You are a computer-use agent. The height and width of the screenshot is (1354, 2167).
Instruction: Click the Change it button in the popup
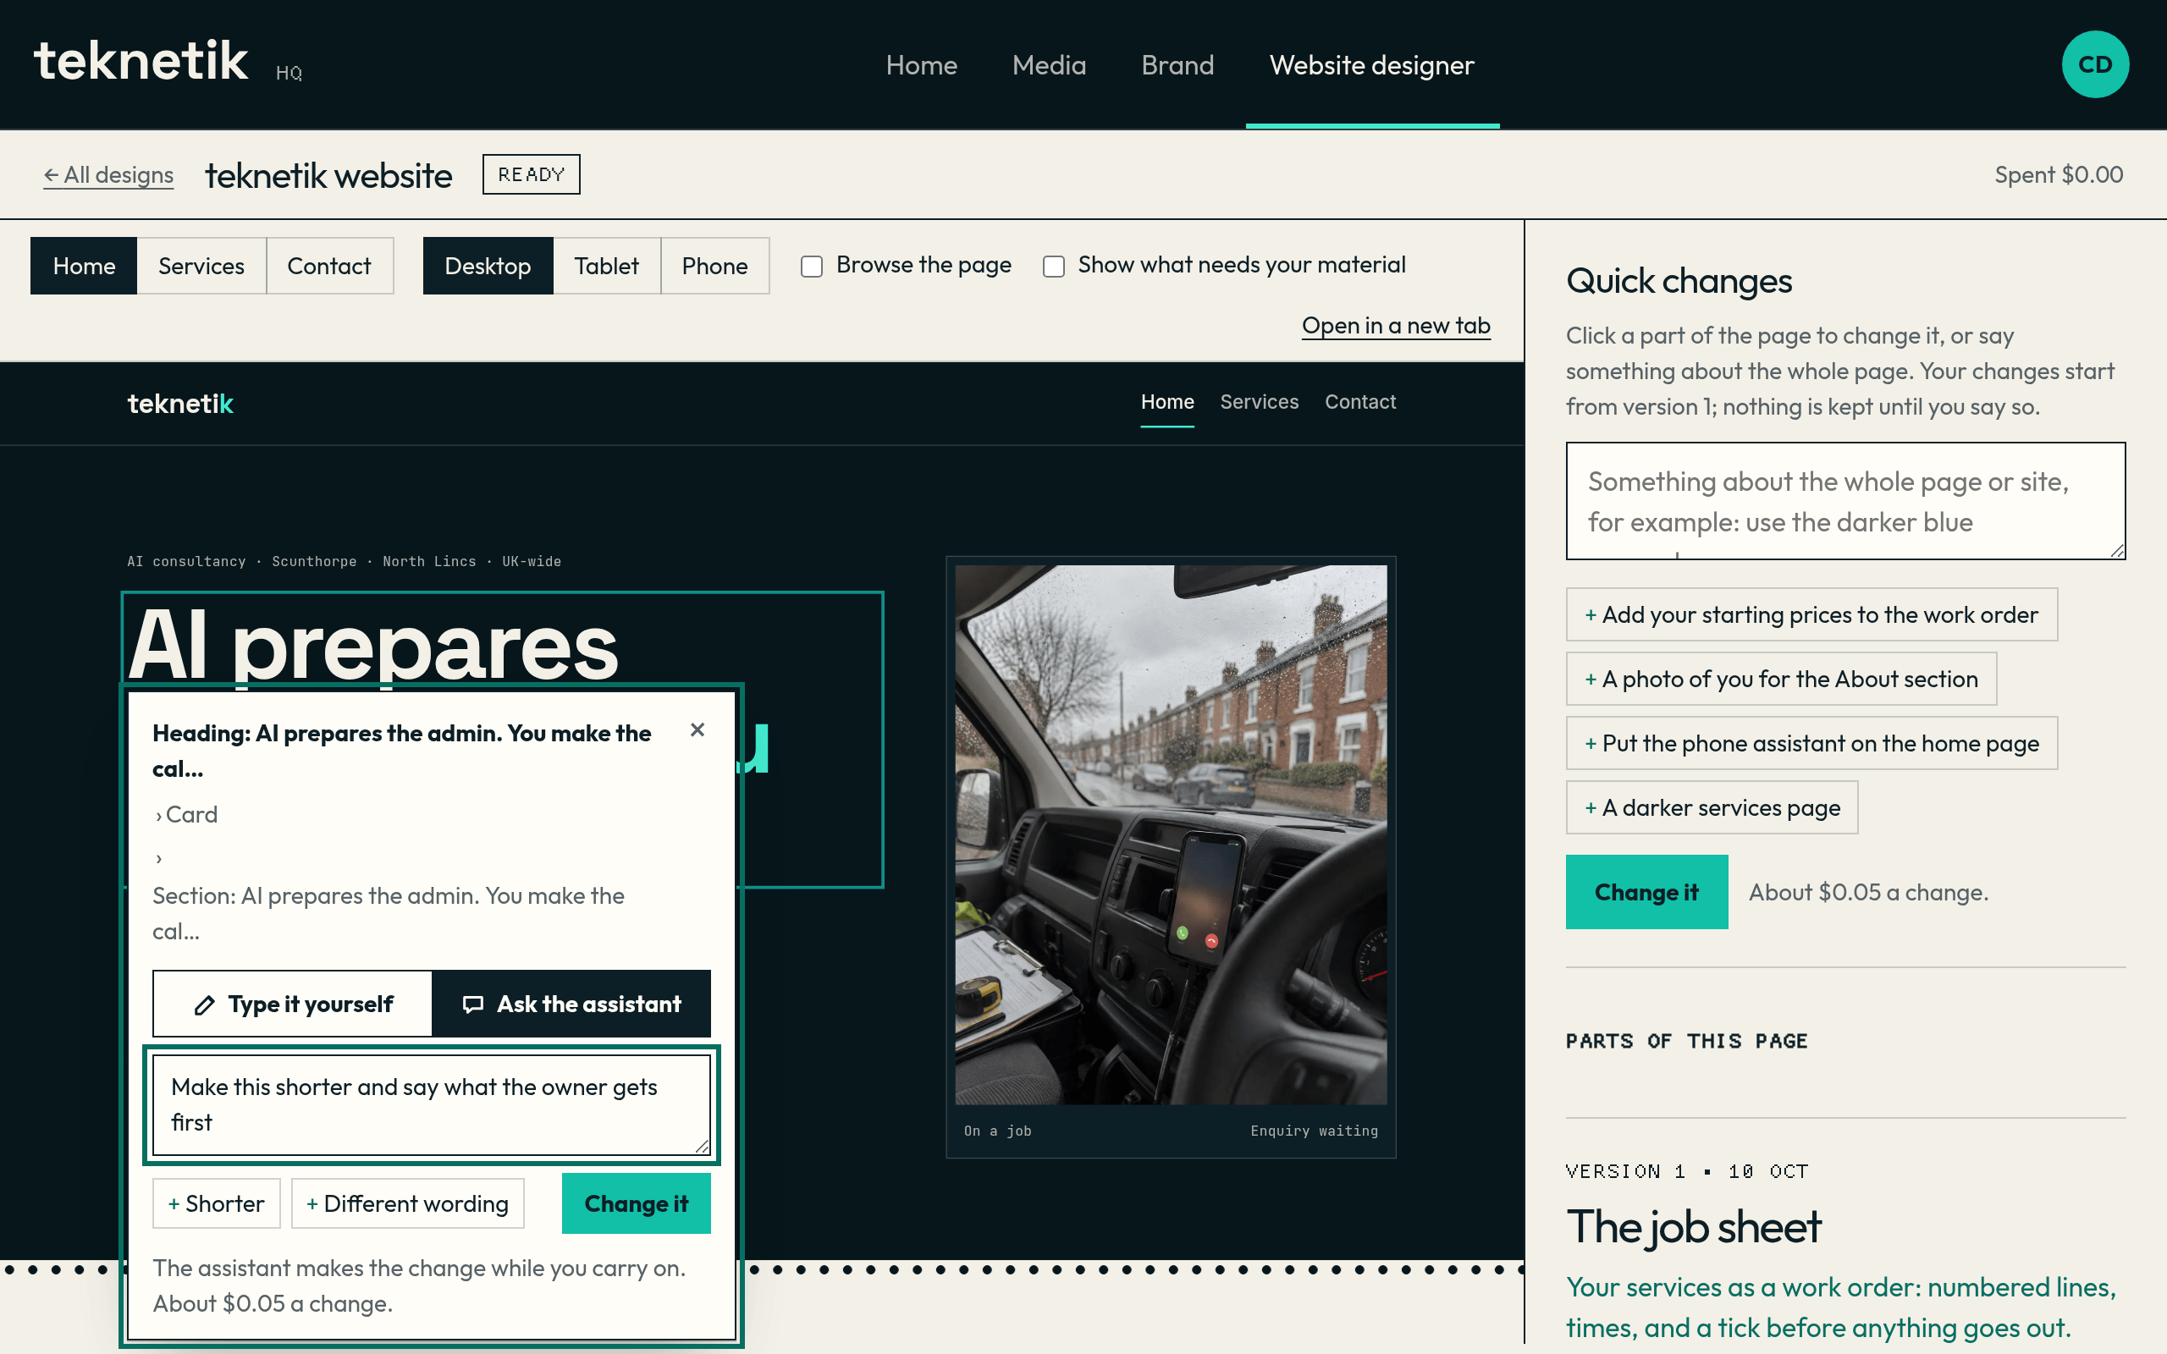pos(636,1203)
